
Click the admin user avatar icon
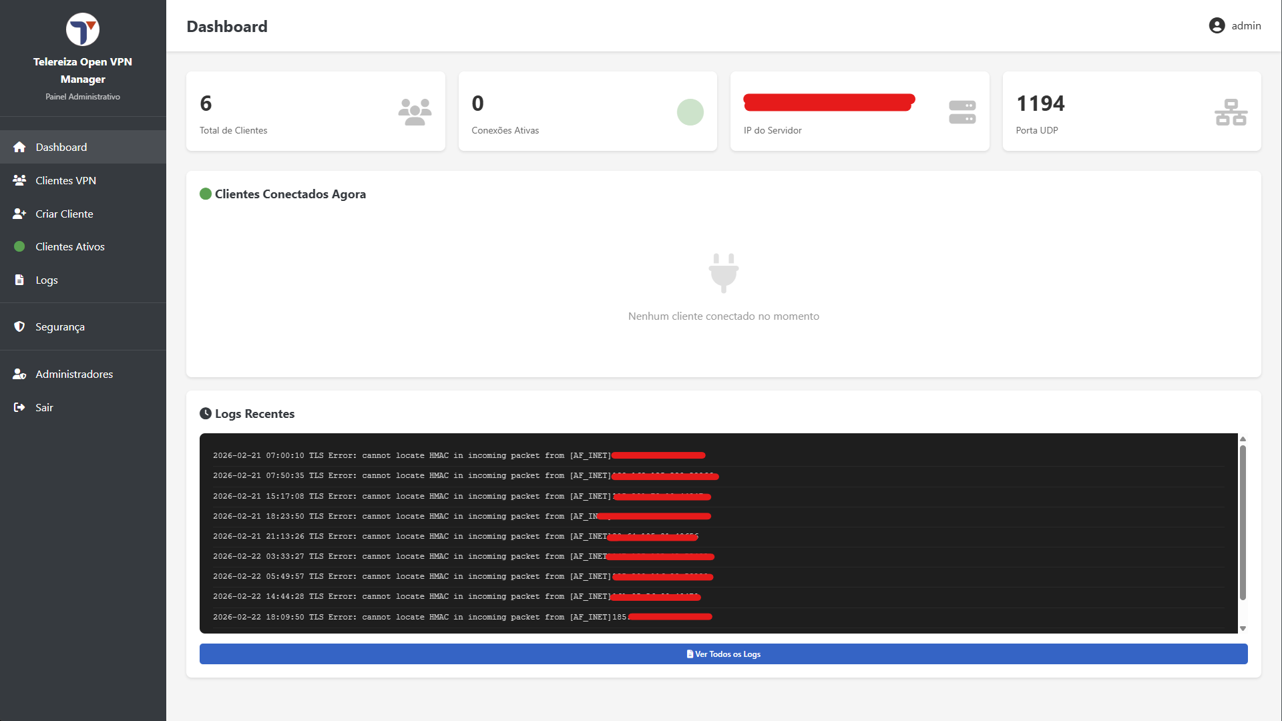coord(1217,25)
